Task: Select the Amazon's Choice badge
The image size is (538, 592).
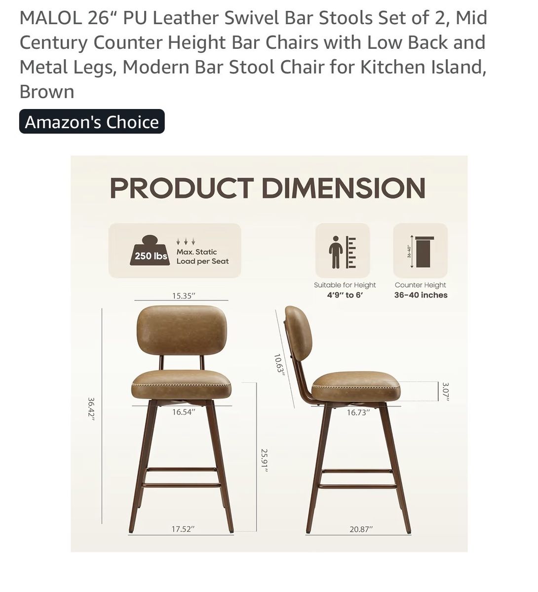Action: pyautogui.click(x=92, y=122)
